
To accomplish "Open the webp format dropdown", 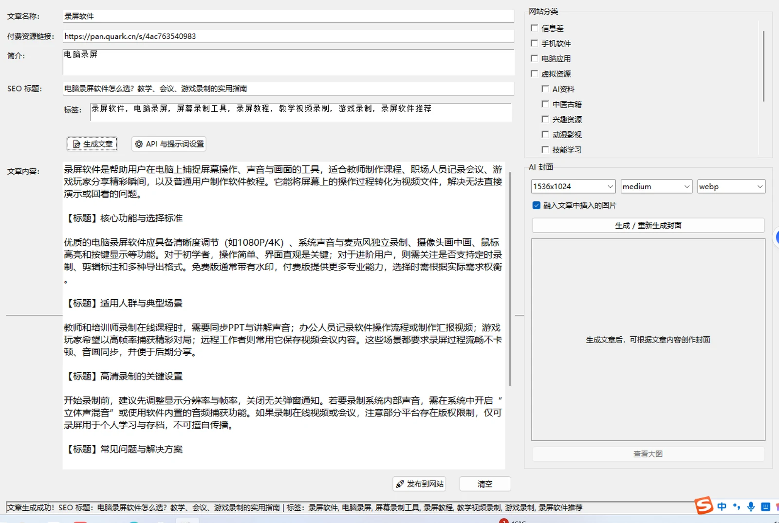I will click(731, 186).
